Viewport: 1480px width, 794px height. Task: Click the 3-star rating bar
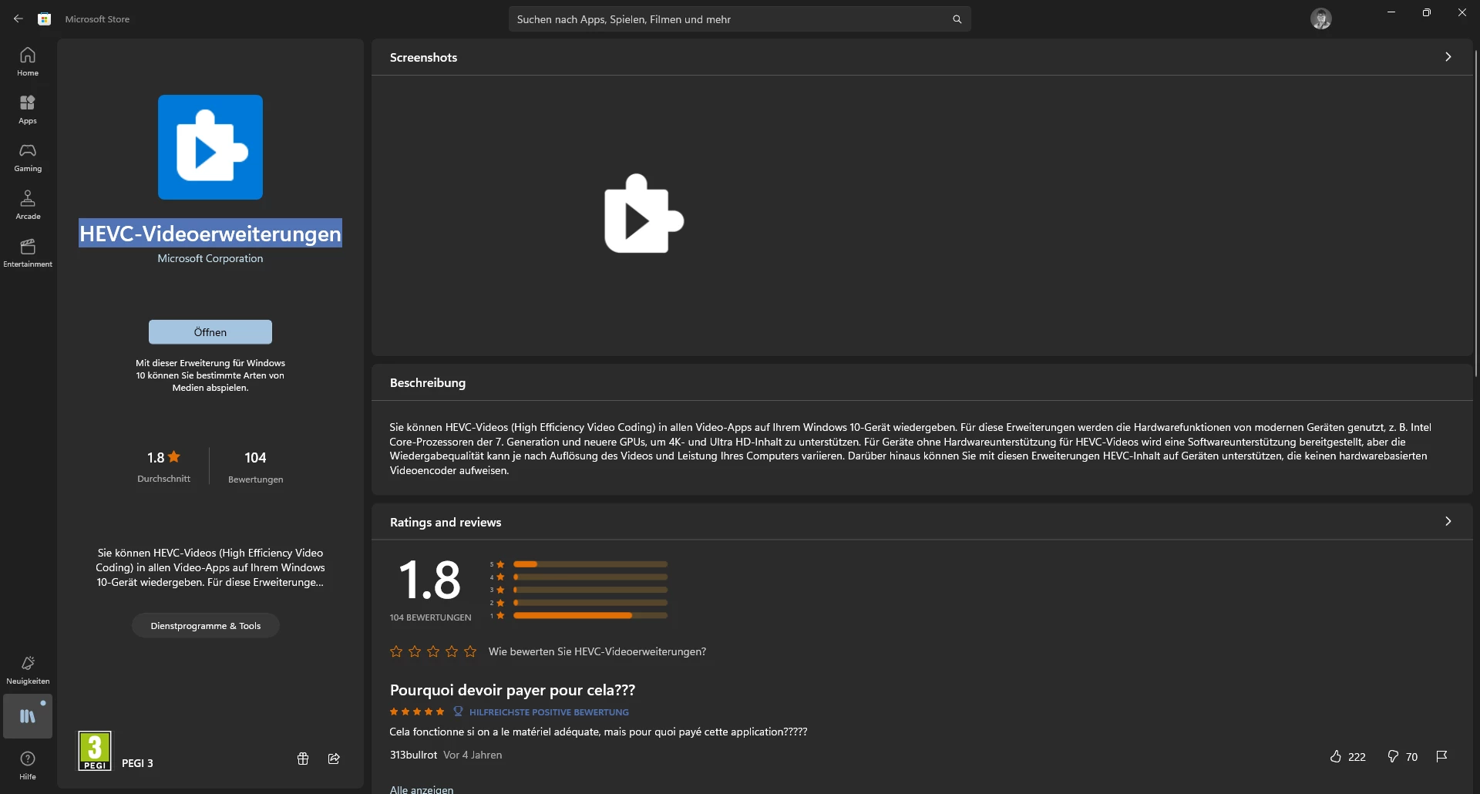click(x=590, y=590)
